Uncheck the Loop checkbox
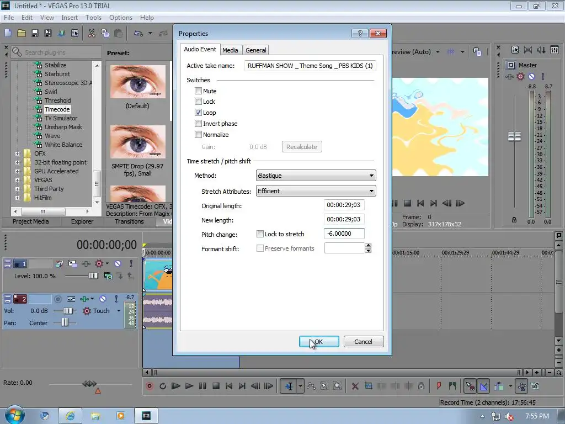The image size is (565, 424). tap(198, 113)
